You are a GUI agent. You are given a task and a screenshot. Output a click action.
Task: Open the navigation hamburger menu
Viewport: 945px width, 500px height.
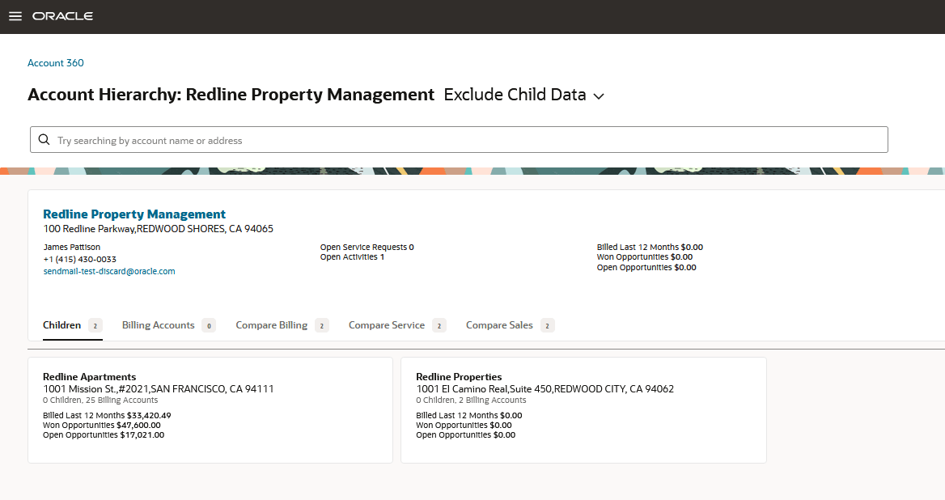[x=15, y=16]
